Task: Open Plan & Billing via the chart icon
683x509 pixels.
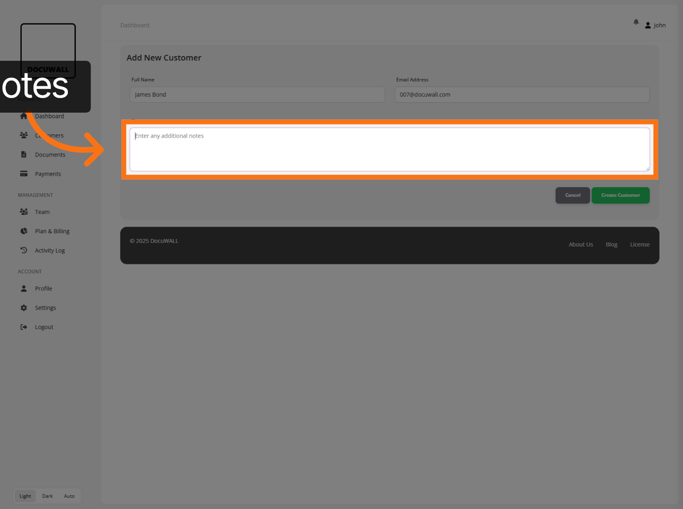Action: pyautogui.click(x=24, y=231)
